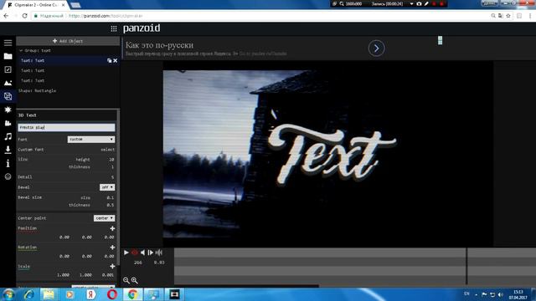Select the Shape: Rectangle object
The height and width of the screenshot is (301, 536).
click(37, 91)
